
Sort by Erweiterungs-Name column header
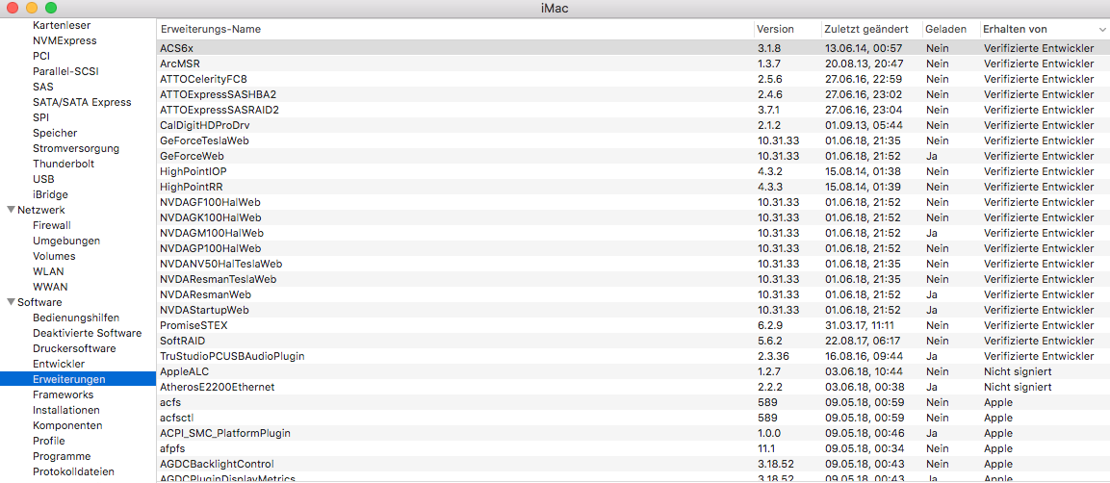click(210, 29)
